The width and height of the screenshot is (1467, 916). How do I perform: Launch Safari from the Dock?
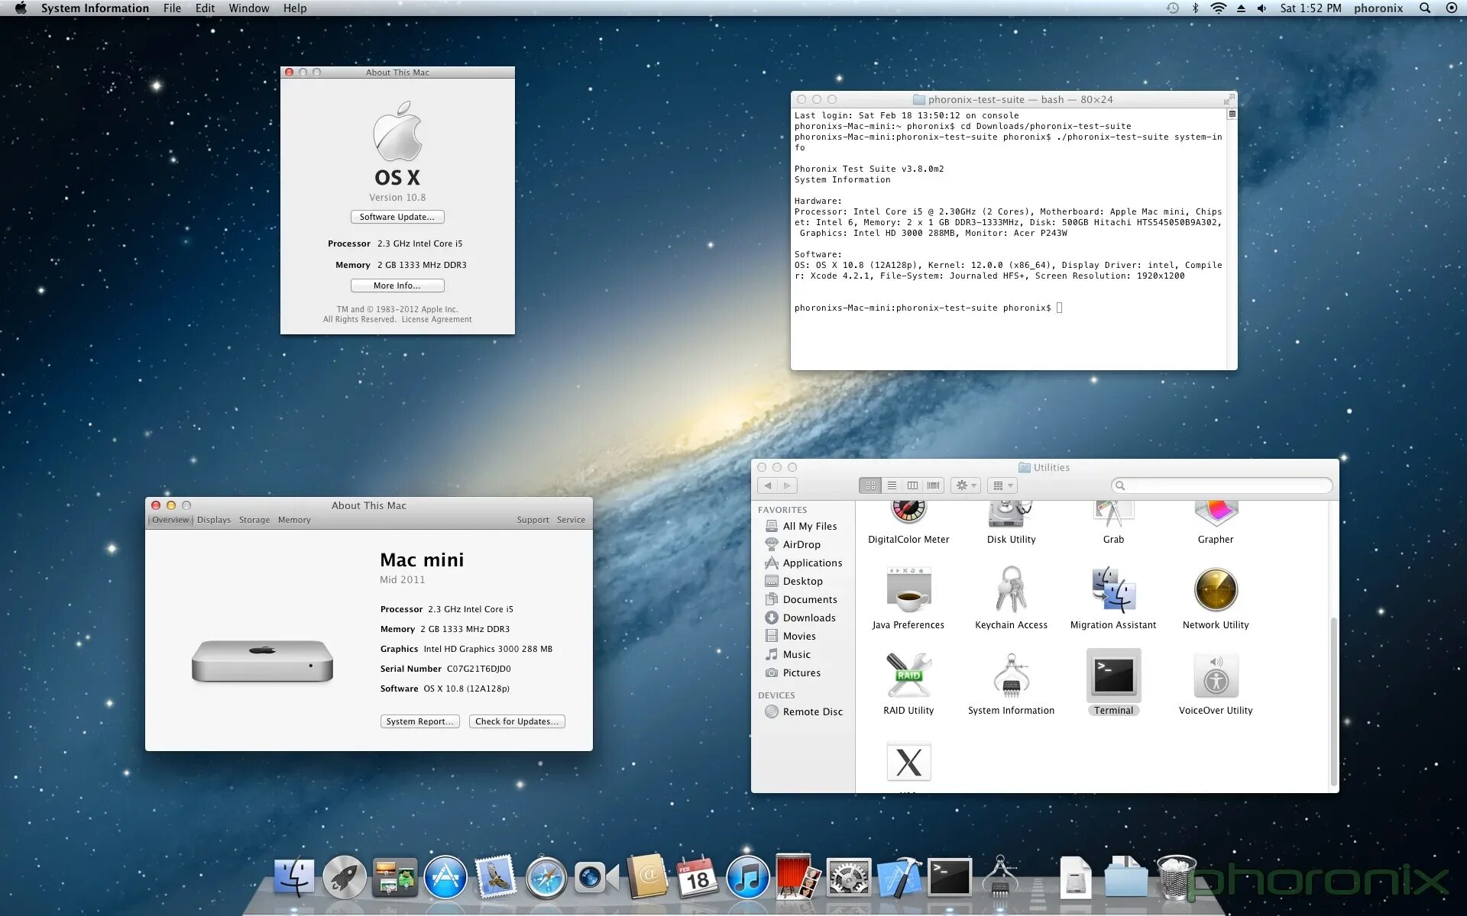(546, 878)
